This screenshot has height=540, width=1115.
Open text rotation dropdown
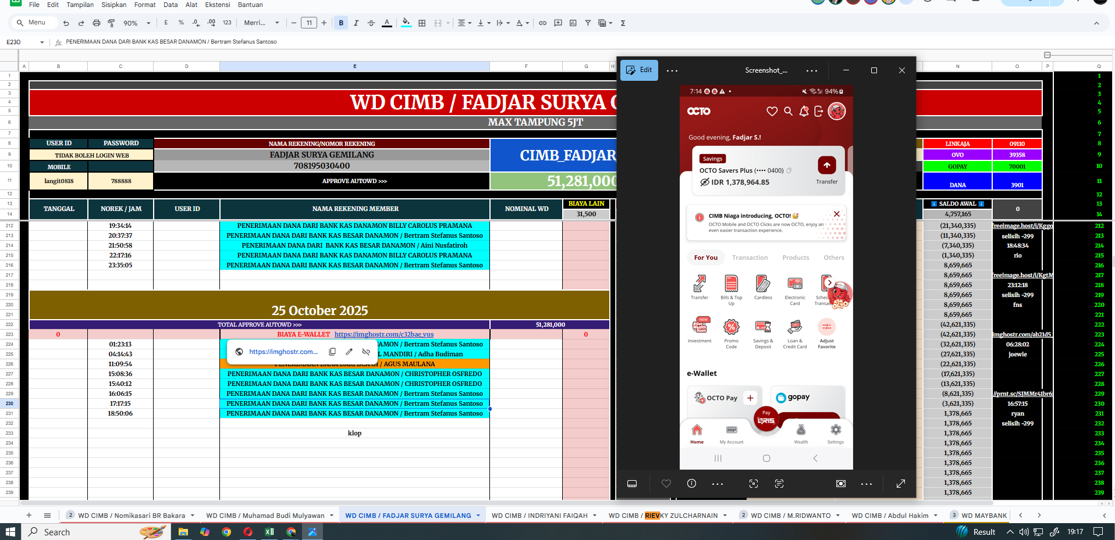[x=523, y=23]
